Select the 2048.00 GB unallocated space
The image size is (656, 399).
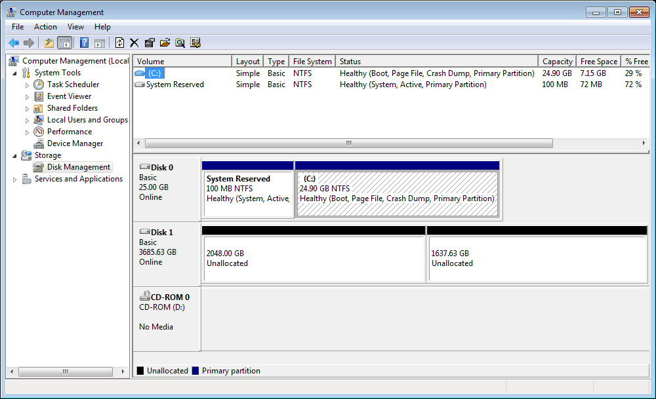314,258
